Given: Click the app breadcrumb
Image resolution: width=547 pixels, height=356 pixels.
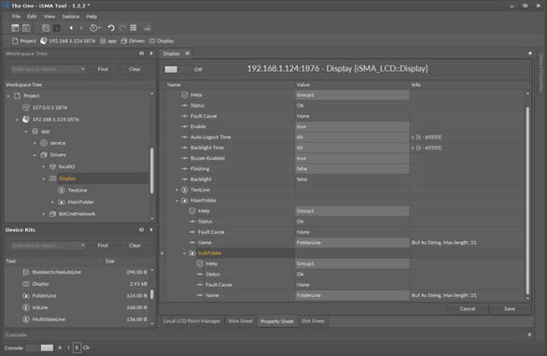Looking at the screenshot, I should pos(108,41).
